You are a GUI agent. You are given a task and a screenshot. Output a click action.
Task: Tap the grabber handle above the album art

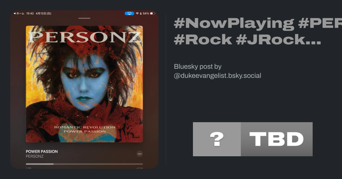point(84,18)
